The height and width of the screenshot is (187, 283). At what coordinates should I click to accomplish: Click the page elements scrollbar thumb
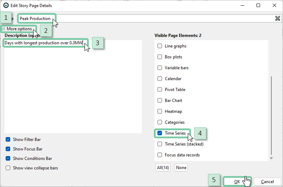[271, 115]
